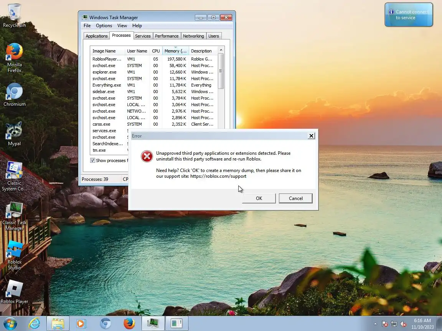The image size is (442, 331).
Task: Switch to the last taskbar window button
Action: (177, 323)
